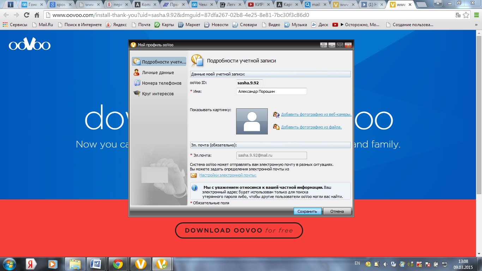Open the Windows Start button
Screen dimensions: 482x271
9,264
